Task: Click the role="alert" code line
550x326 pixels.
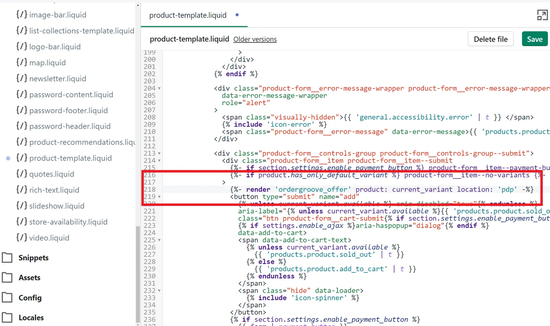Action: (246, 103)
